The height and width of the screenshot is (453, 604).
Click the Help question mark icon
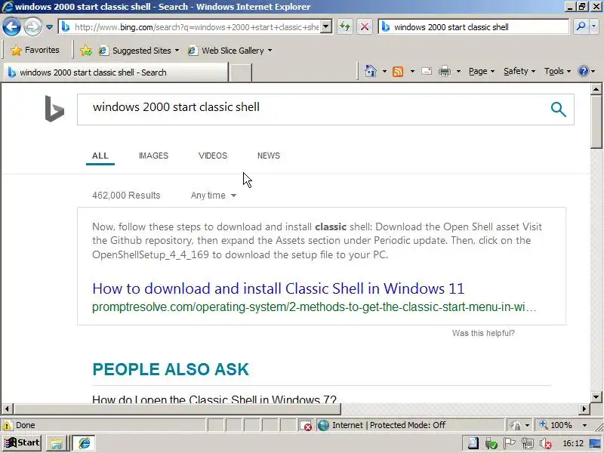[x=584, y=71]
